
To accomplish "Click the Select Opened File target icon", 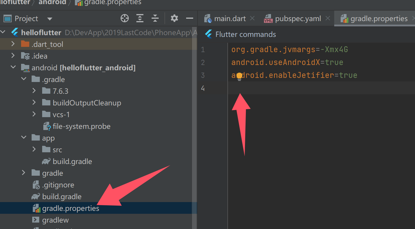I will point(125,18).
